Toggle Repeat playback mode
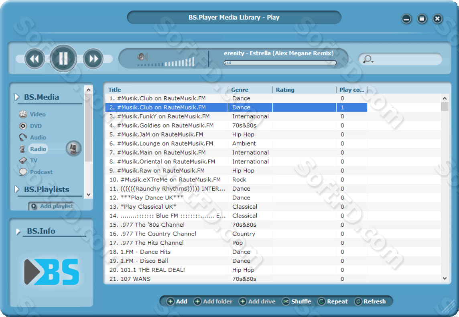459x317 pixels. point(333,301)
